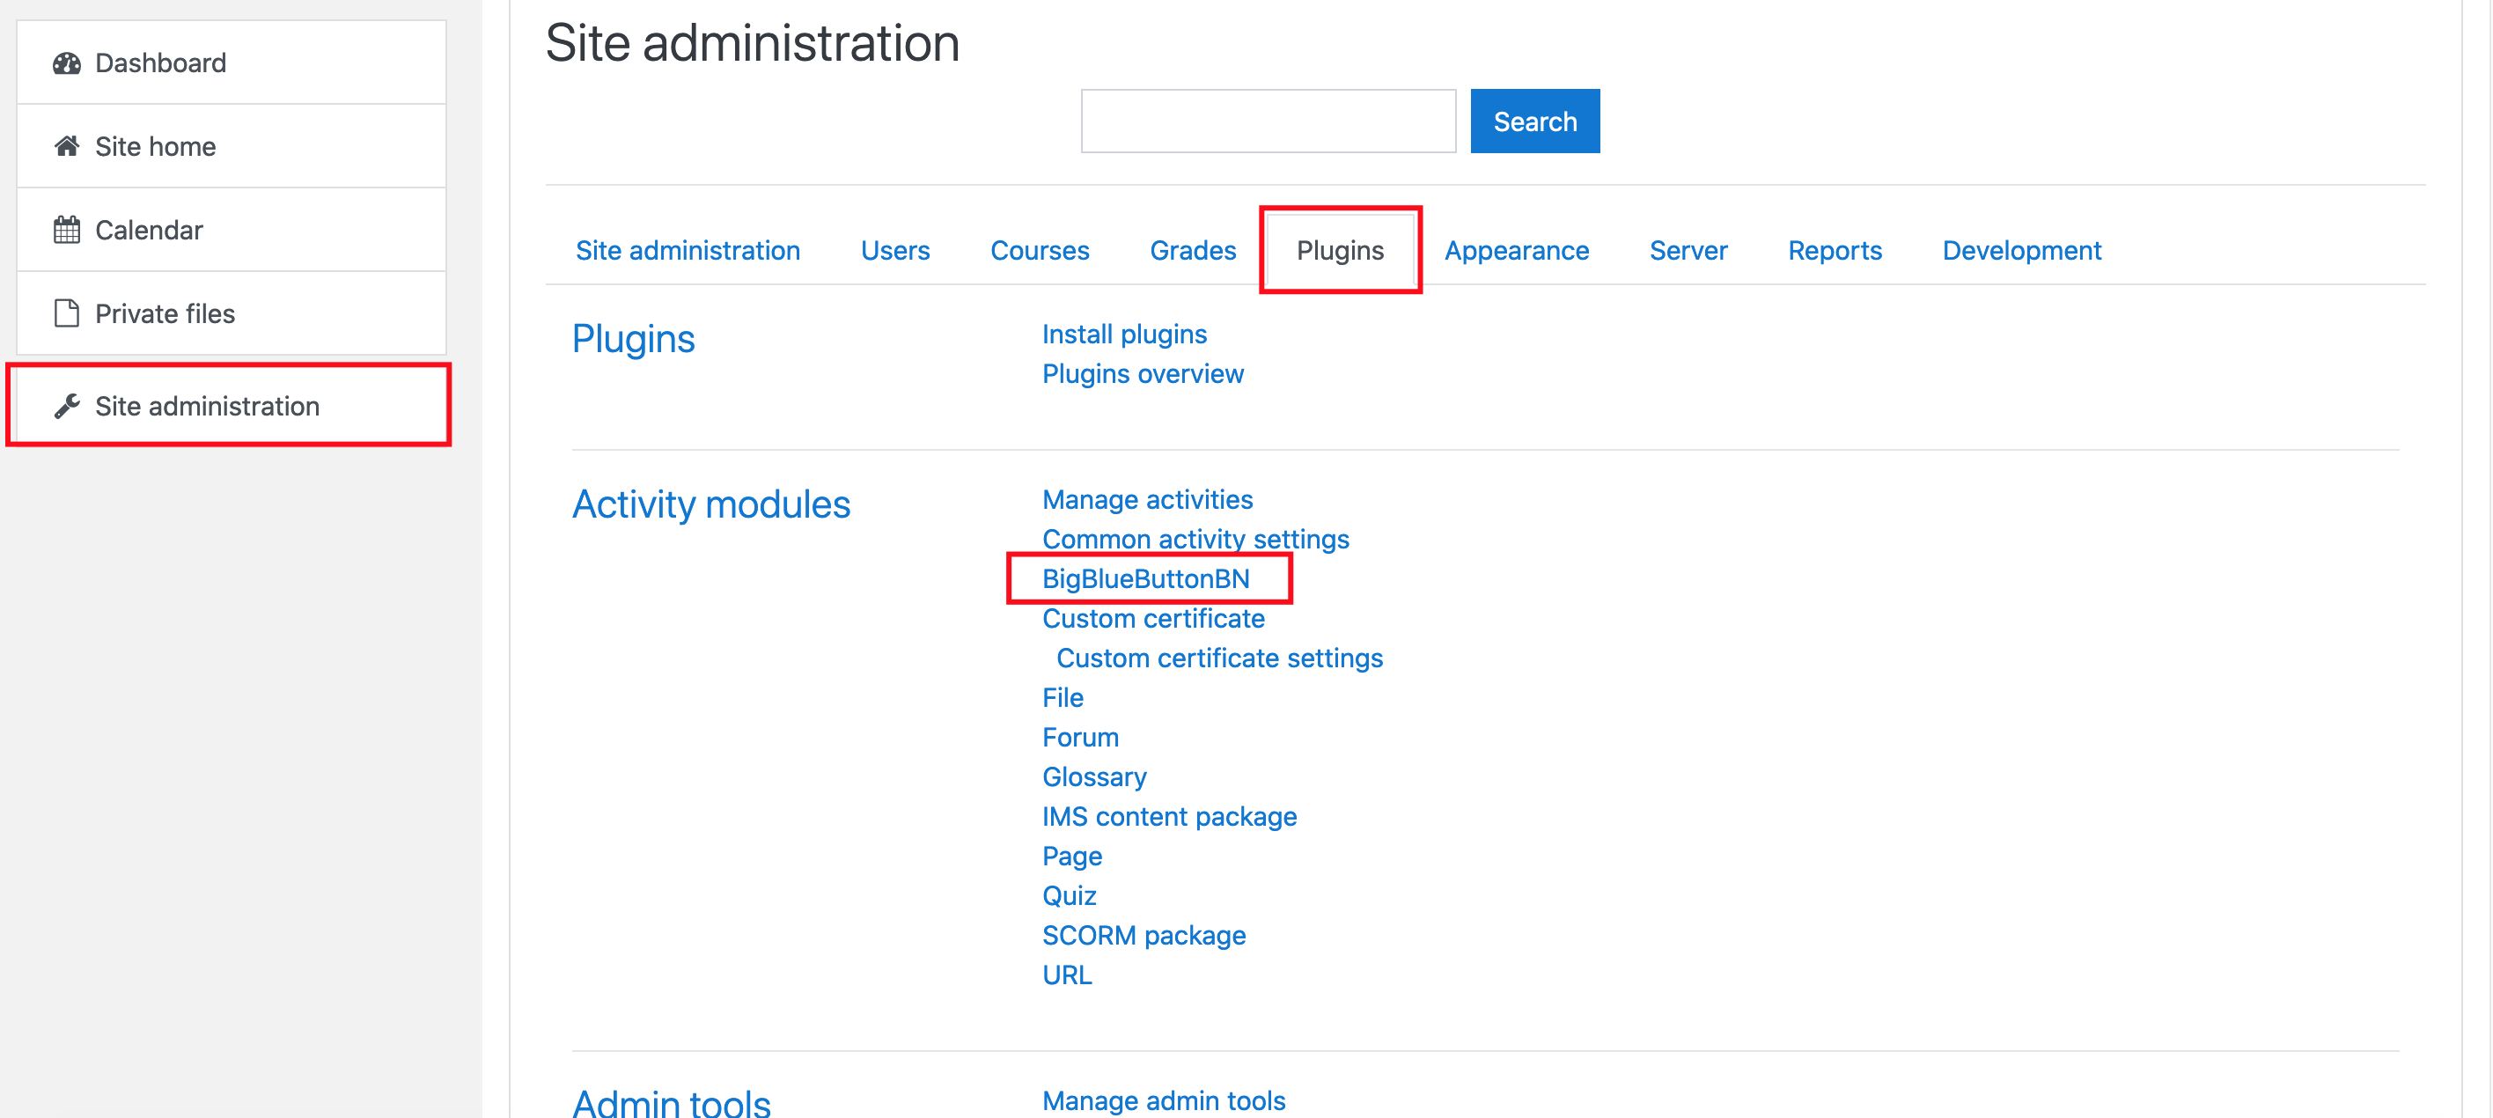Open Custom certificate link
This screenshot has height=1118, width=2493.
(x=1153, y=619)
